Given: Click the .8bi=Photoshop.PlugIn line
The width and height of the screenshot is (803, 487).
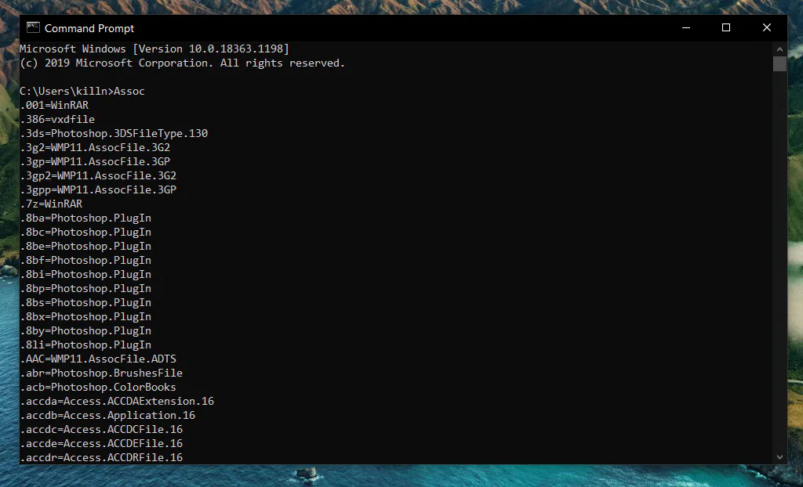Looking at the screenshot, I should pyautogui.click(x=85, y=274).
